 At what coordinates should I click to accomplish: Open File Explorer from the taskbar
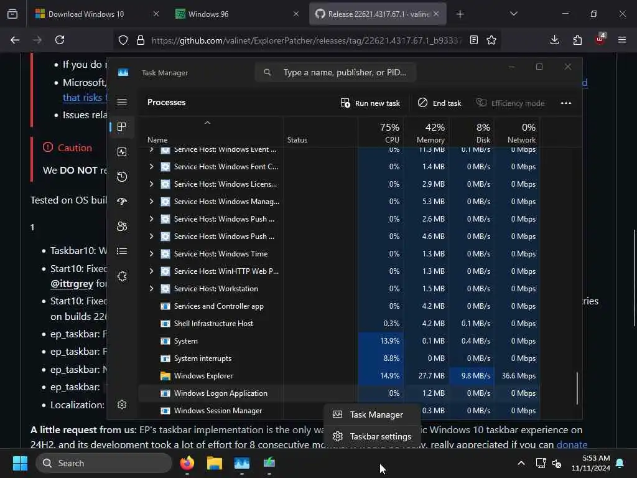[x=214, y=463]
